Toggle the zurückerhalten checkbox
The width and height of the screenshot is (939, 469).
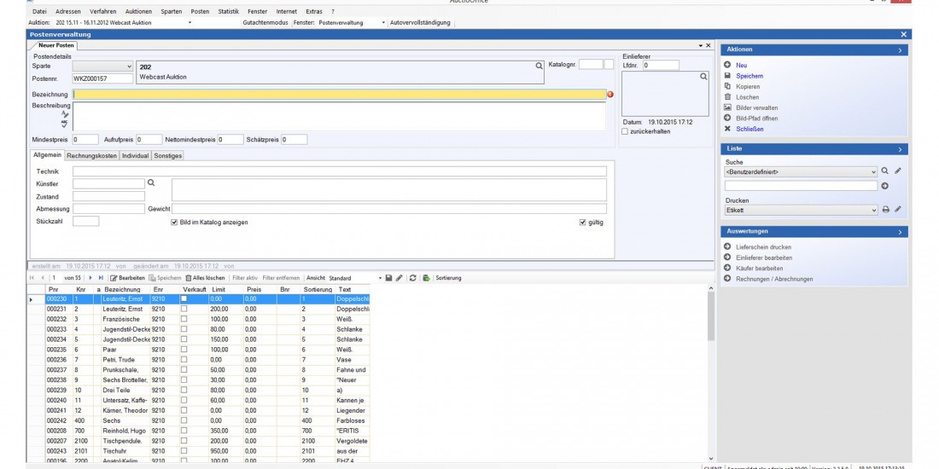[625, 131]
